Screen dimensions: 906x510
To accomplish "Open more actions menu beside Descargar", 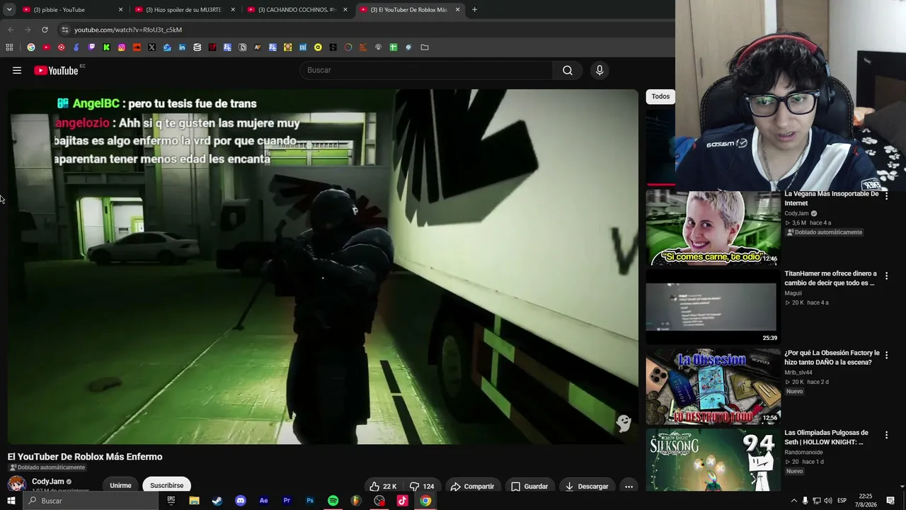I will pyautogui.click(x=629, y=486).
